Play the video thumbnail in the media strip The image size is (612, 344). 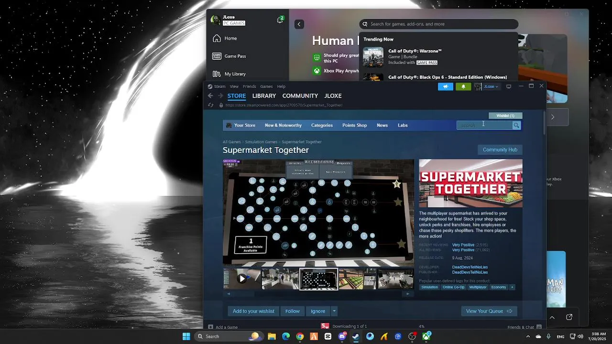pyautogui.click(x=242, y=279)
